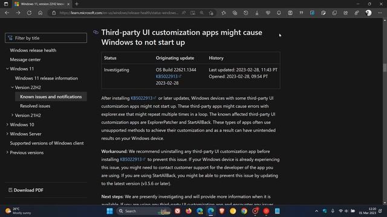
Task: Open the notifications bell icon
Action: [279, 13]
